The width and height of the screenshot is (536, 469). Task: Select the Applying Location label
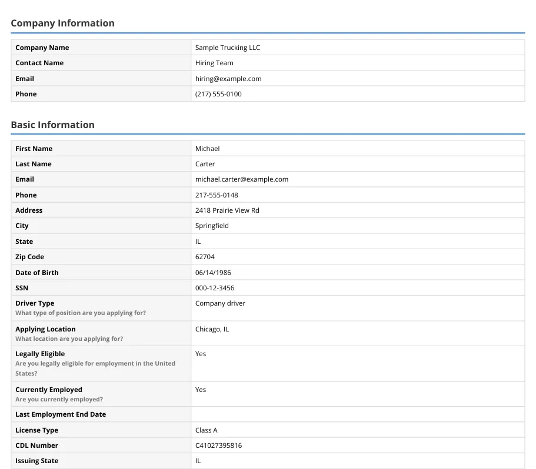tap(45, 329)
